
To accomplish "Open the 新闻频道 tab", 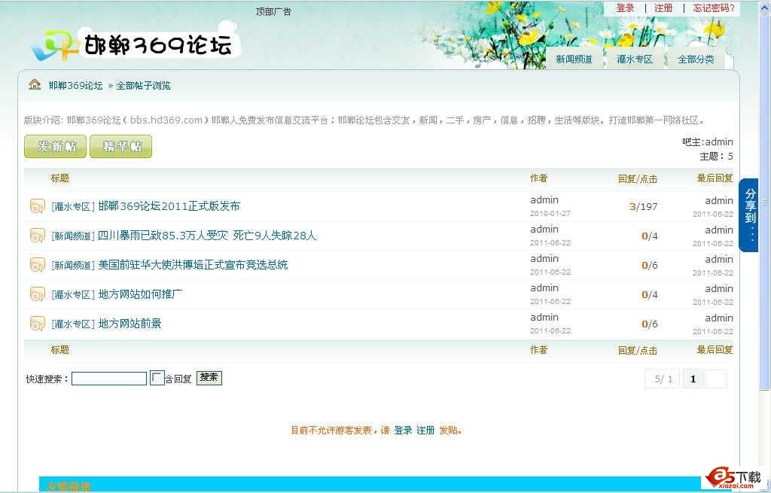I will coord(574,59).
